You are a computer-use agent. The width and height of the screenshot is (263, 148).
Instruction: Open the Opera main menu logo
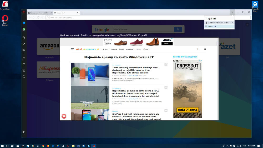click(24, 12)
